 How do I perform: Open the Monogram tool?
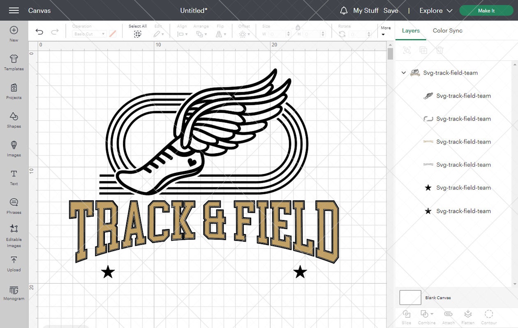(x=14, y=293)
